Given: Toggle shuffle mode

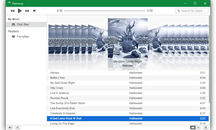Looking at the screenshot, I should coord(17,128).
